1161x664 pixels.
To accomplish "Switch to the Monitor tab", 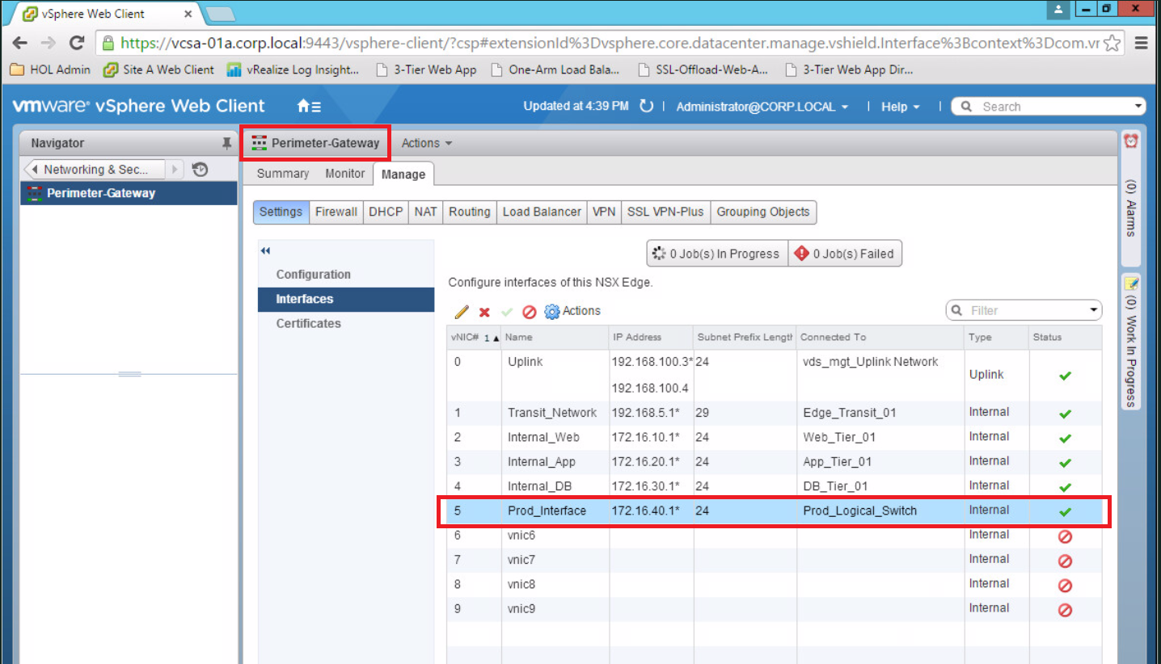I will (x=345, y=174).
